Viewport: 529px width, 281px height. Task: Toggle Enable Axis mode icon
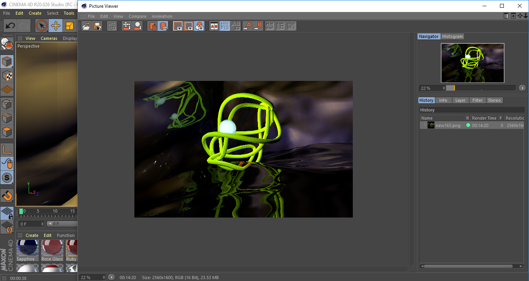[7, 150]
